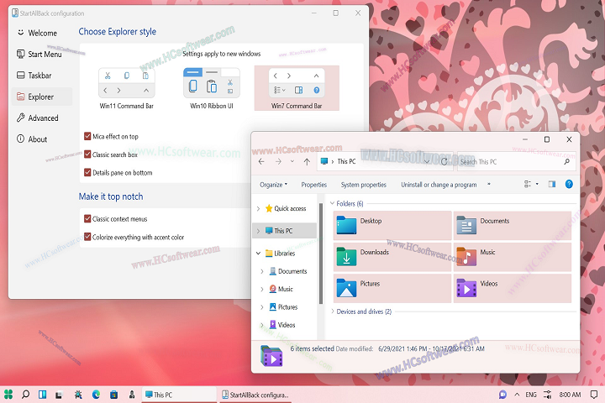The image size is (605, 403).
Task: Toggle the preview pane icon
Action: pos(552,184)
